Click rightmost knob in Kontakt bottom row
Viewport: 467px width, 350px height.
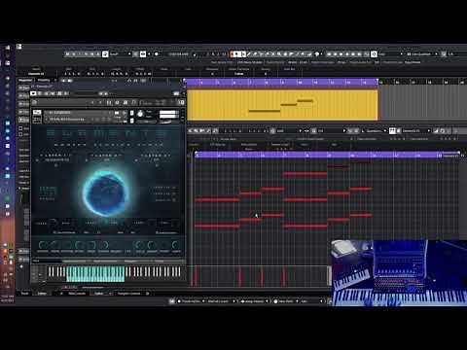(176, 245)
